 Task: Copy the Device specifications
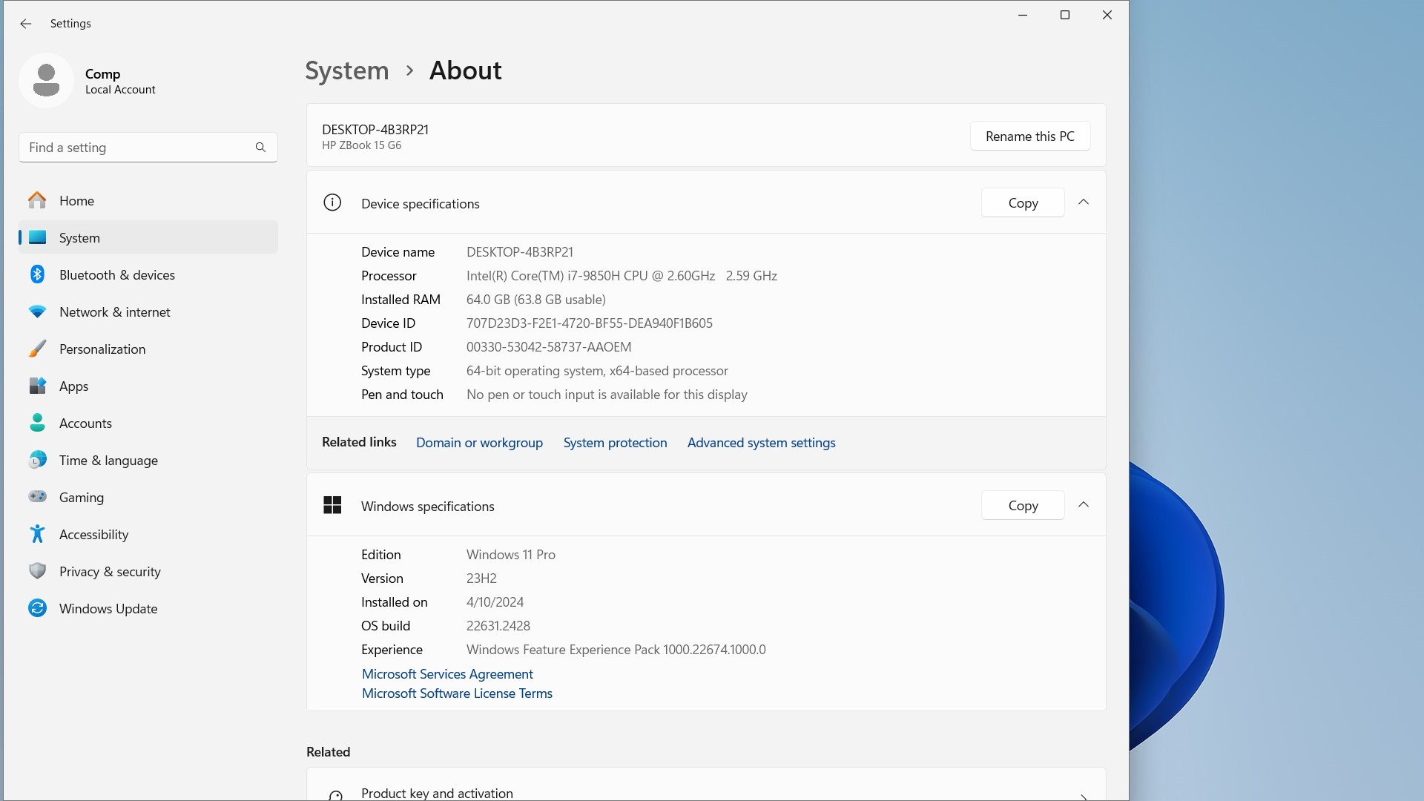(1023, 202)
